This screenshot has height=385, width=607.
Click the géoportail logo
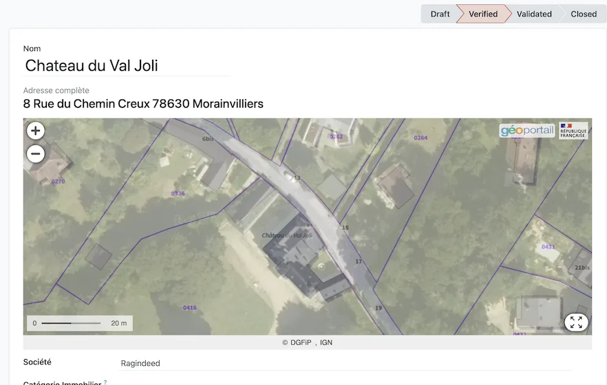pos(527,131)
